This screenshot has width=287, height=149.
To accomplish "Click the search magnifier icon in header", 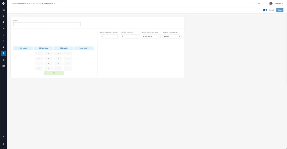I will pos(254,3).
